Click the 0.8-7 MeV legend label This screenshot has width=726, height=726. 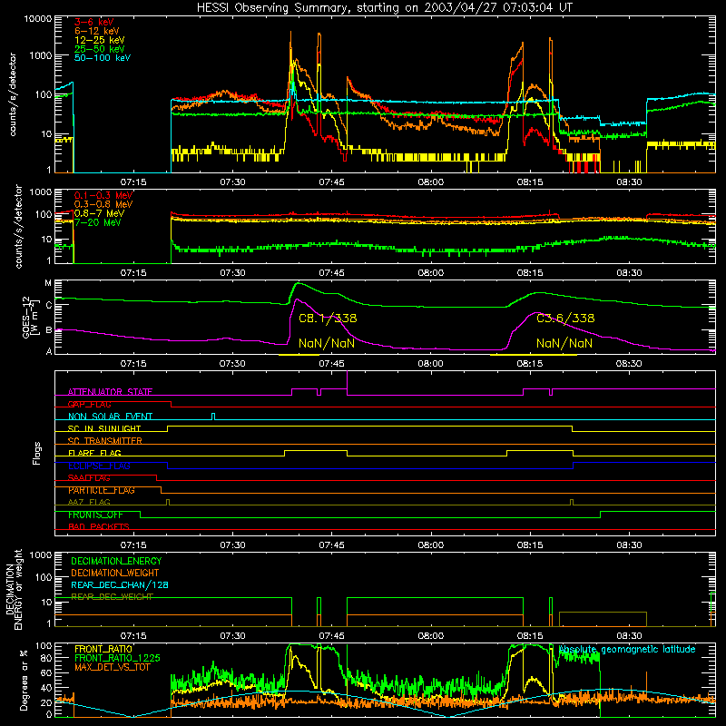coord(99,213)
